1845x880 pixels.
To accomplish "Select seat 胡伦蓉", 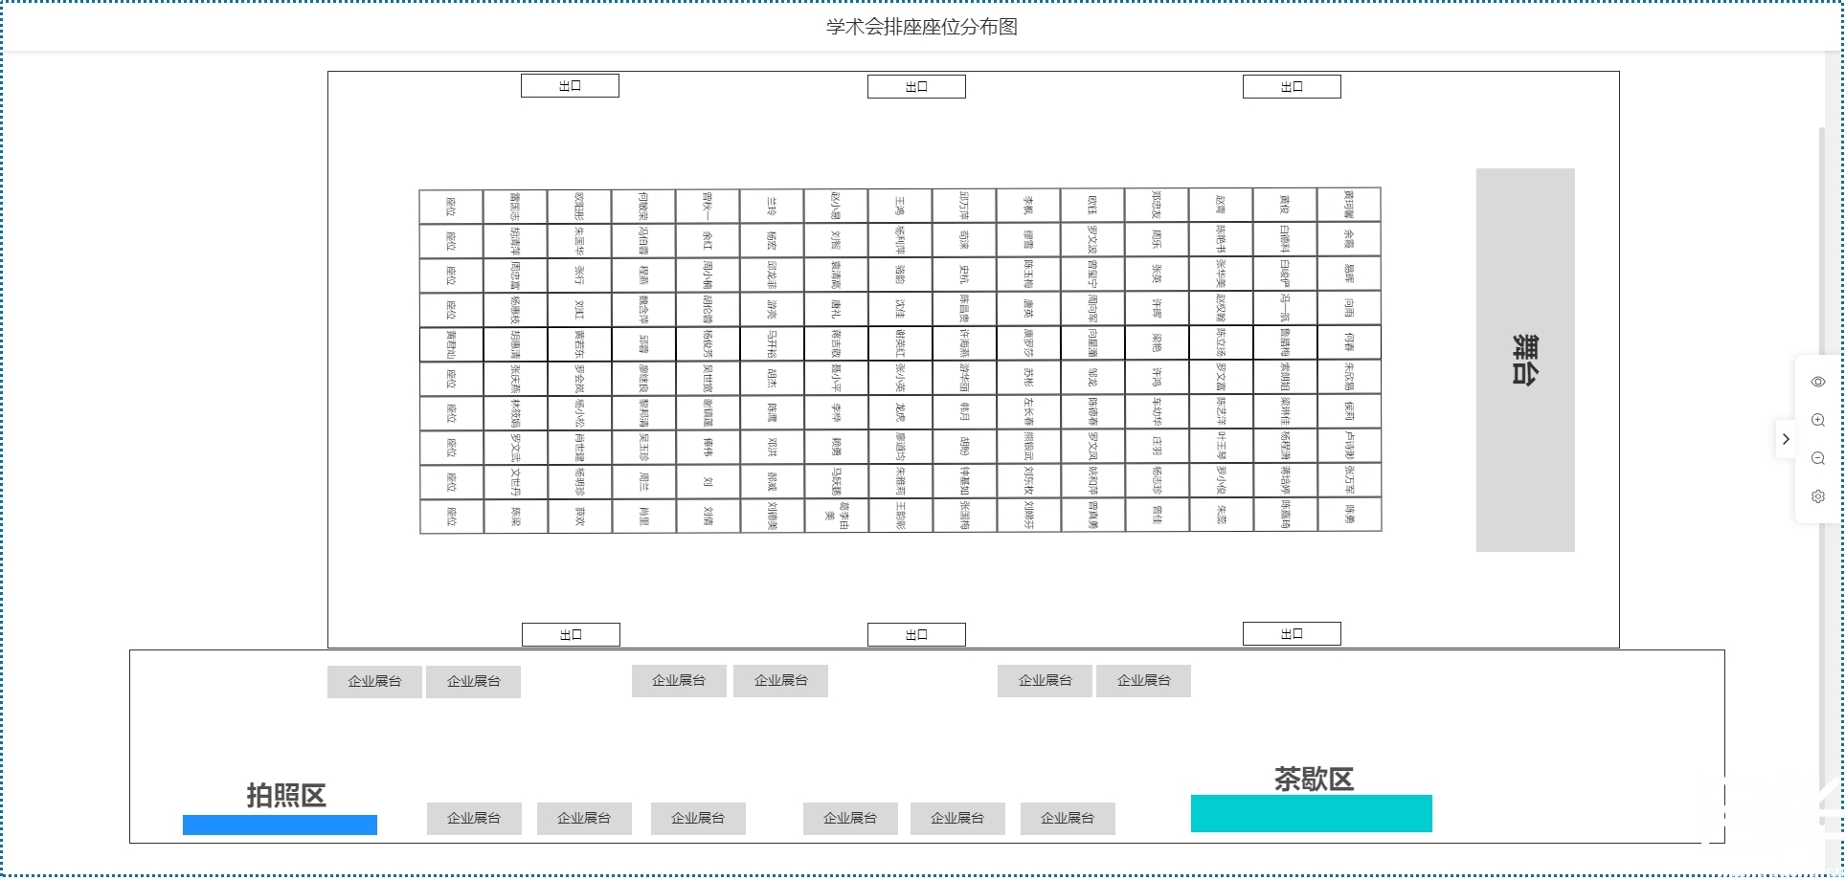I will coord(708,309).
